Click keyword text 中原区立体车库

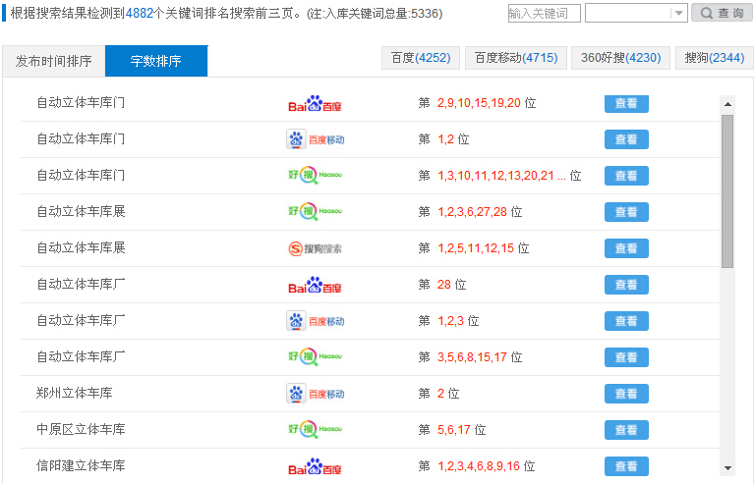point(81,429)
